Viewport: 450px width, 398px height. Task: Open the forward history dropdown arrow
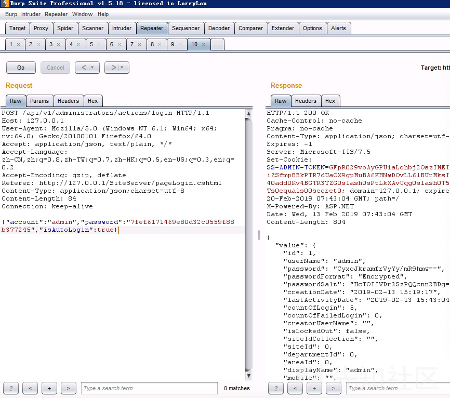(x=122, y=68)
